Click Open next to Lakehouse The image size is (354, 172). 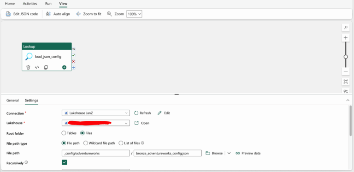click(142, 123)
